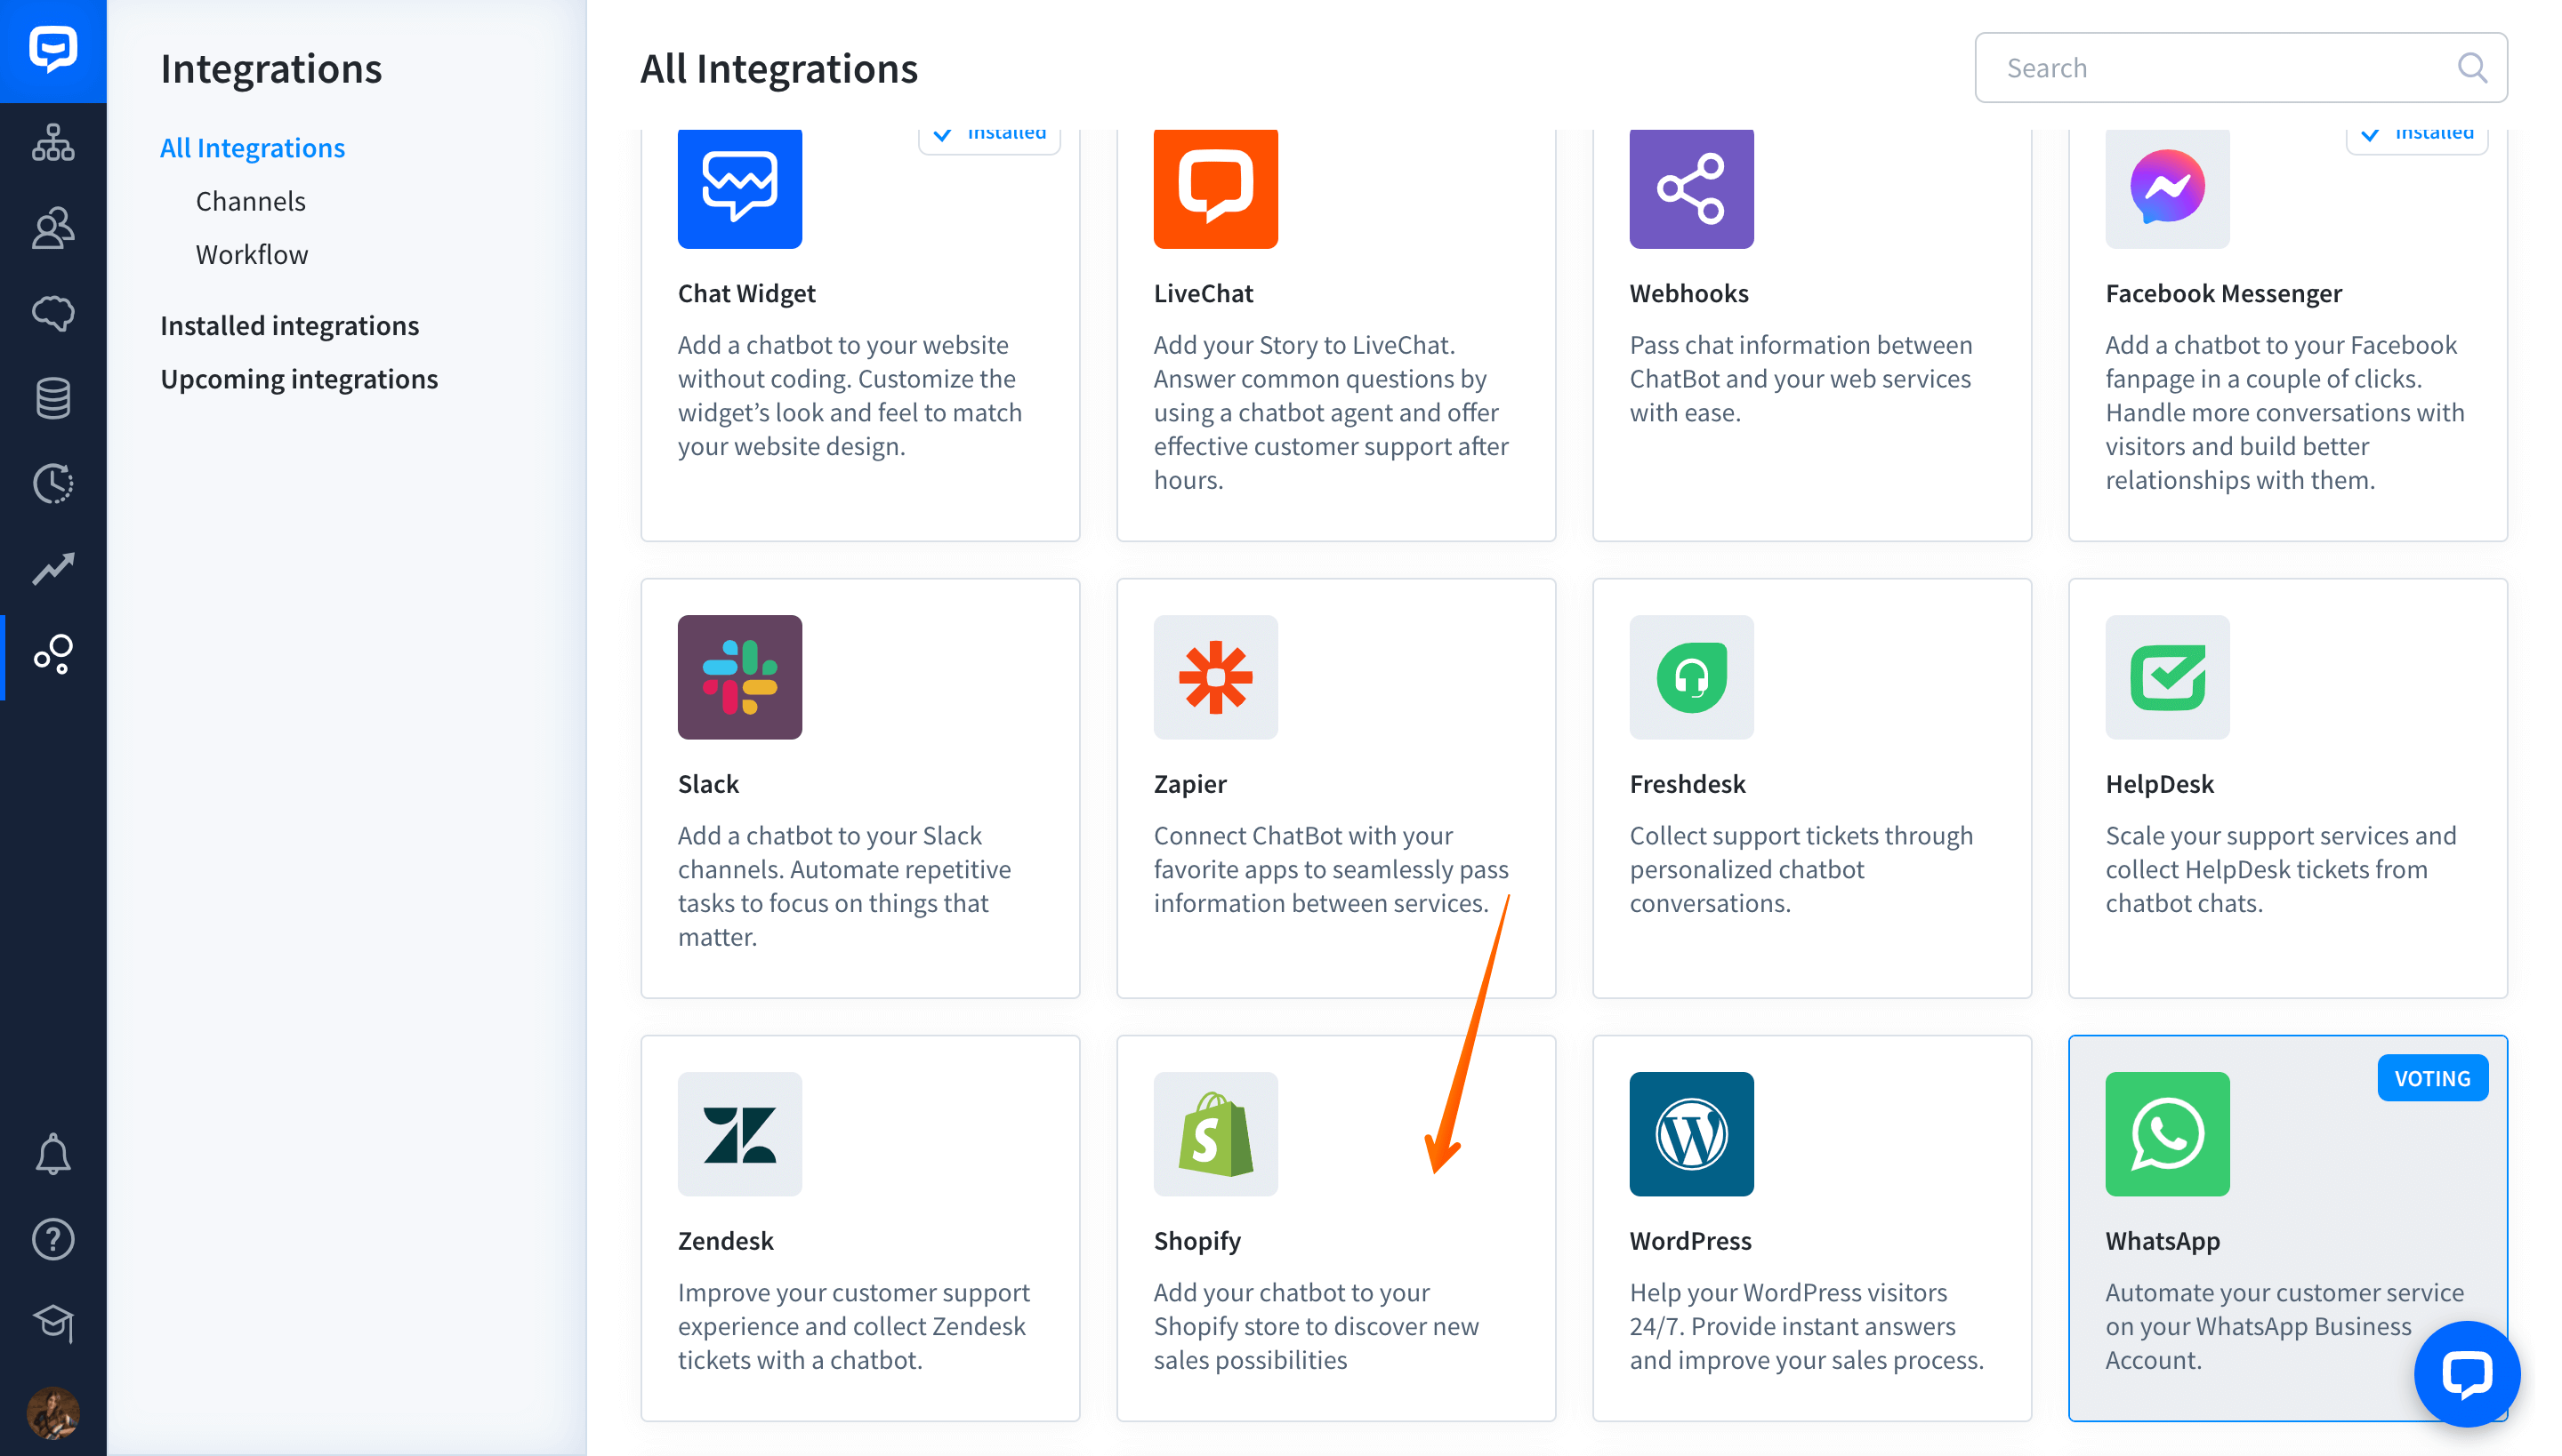Click WhatsApp description 'Automate your customer service'
This screenshot has height=1456, width=2562.
[2284, 1292]
